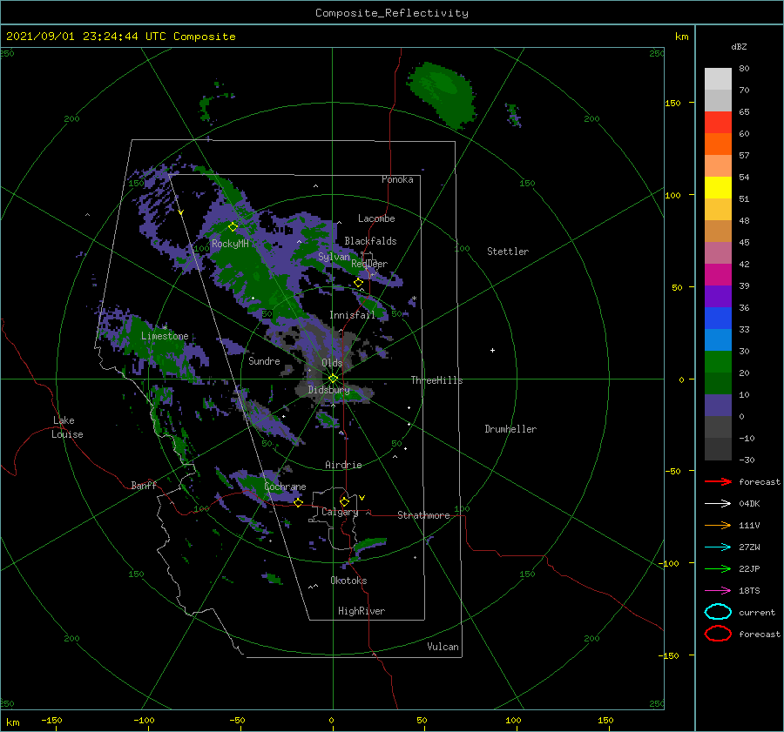This screenshot has width=784, height=732.
Task: Click the bright green 30 dBZ swatch
Action: coord(718,362)
